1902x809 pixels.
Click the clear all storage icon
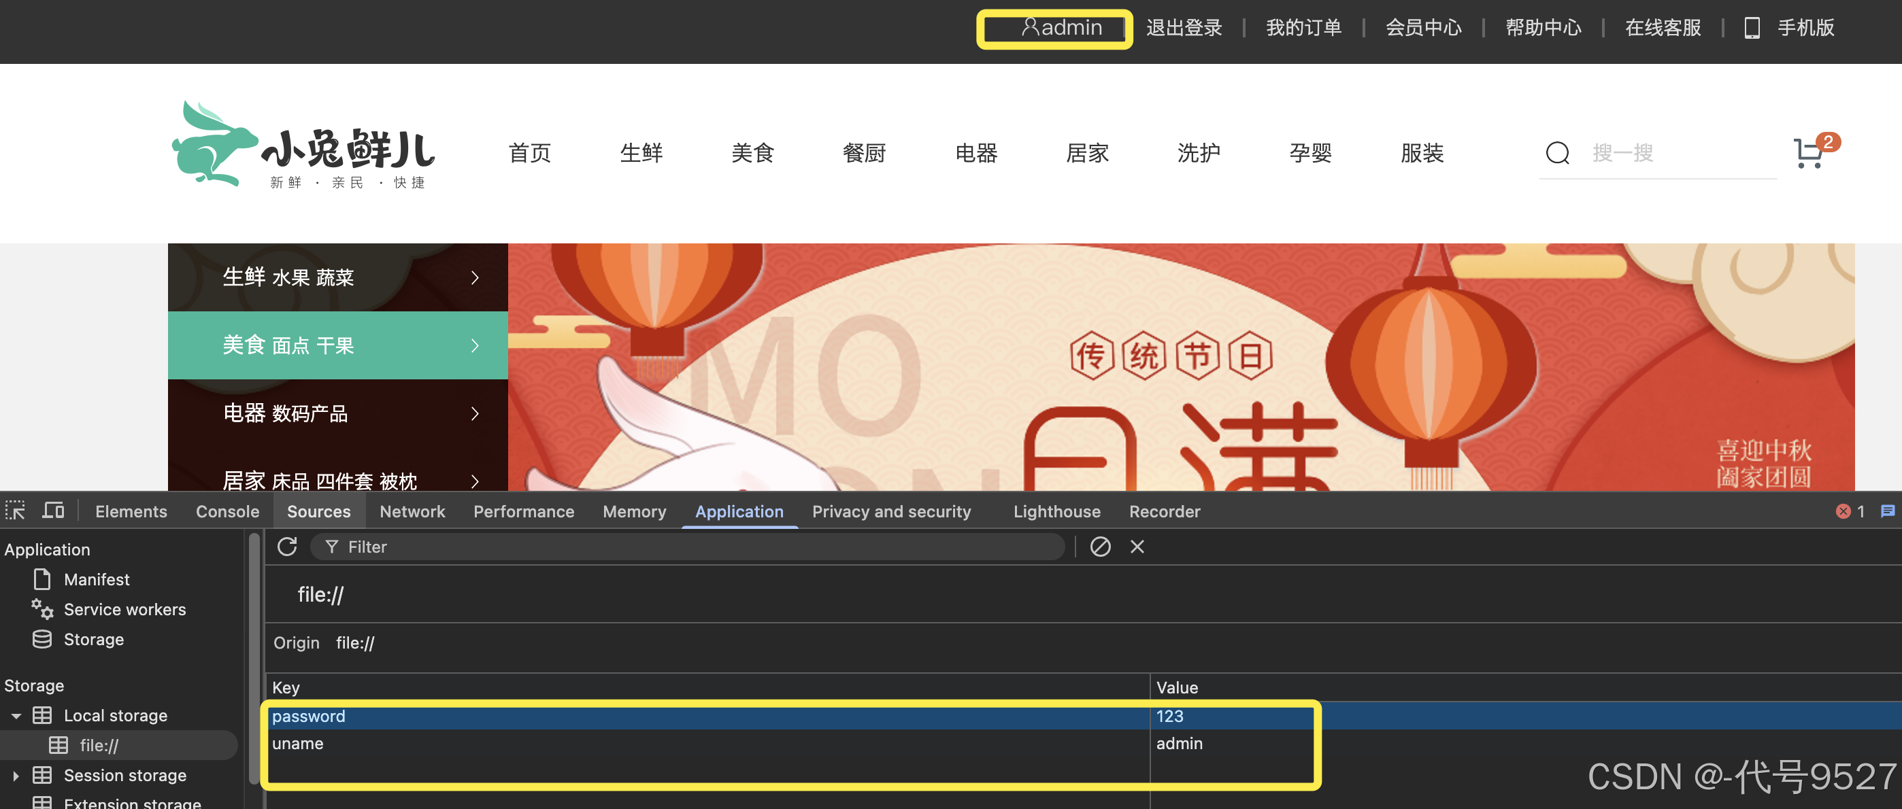pos(1100,547)
